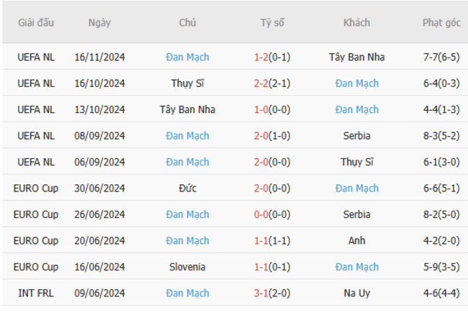Open the 0-0(0-0) score versus Serbia
This screenshot has width=468, height=318.
pos(272,214)
